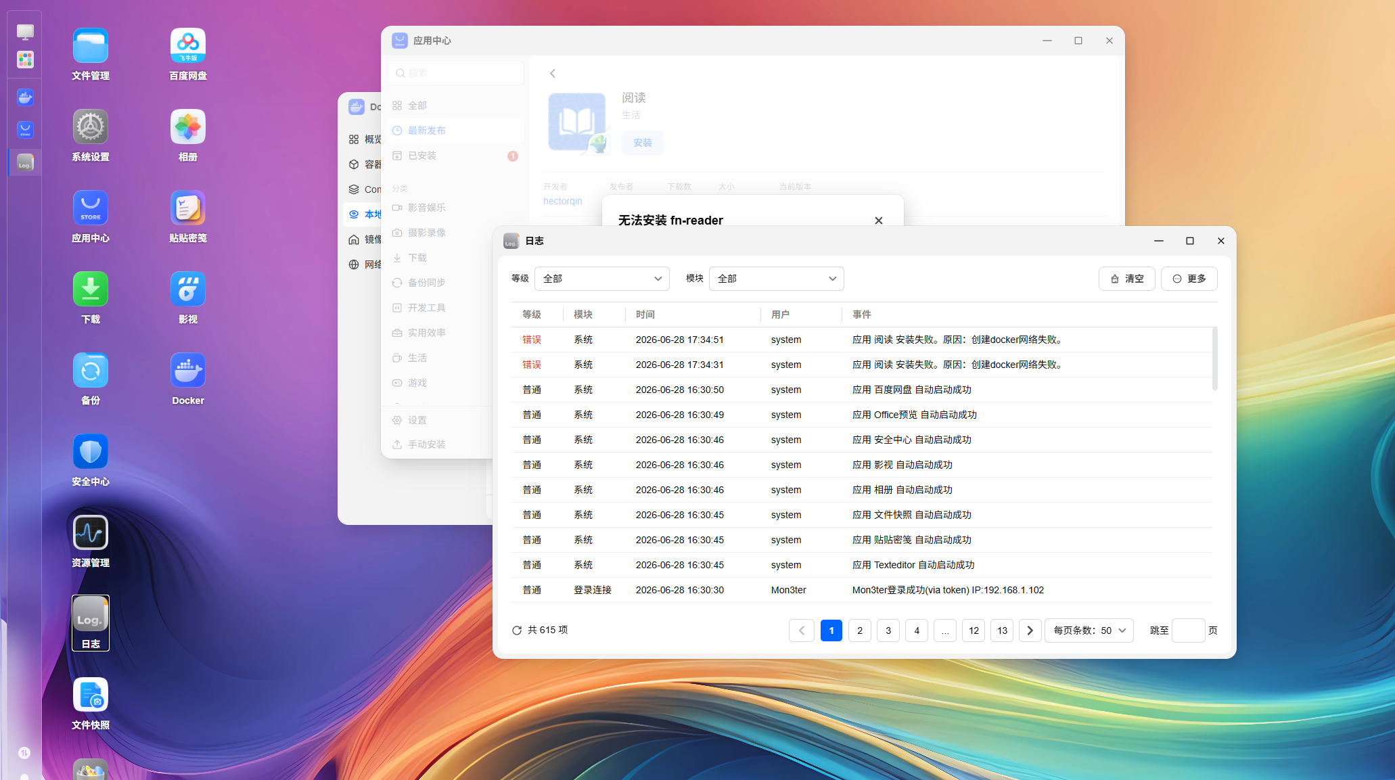The image size is (1395, 780).
Task: Click 安装 button for 阅读 app
Action: click(x=643, y=143)
